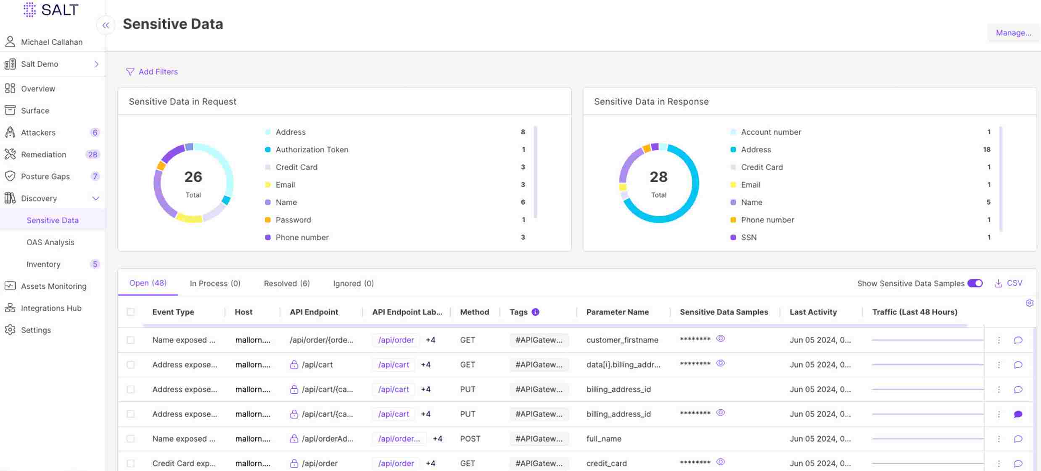Expand the Salt Demo menu
This screenshot has height=471, width=1041.
click(x=96, y=64)
